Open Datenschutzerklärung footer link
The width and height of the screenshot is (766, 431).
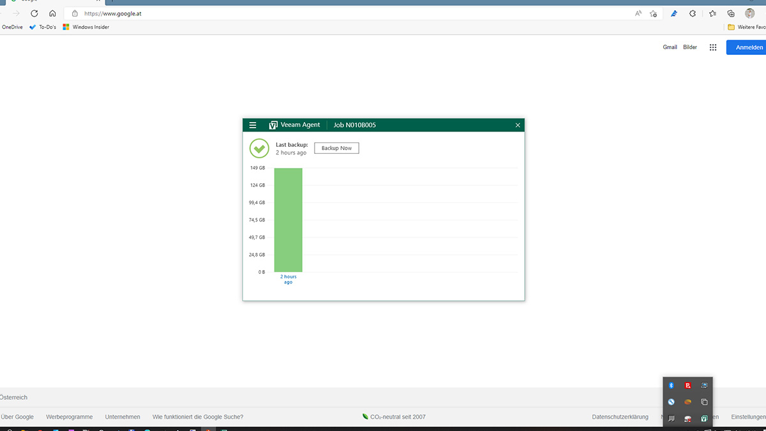pyautogui.click(x=620, y=417)
